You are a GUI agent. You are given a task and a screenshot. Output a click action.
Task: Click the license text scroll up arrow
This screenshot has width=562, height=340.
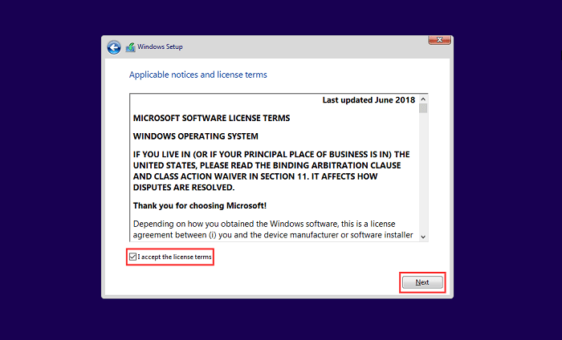point(423,99)
